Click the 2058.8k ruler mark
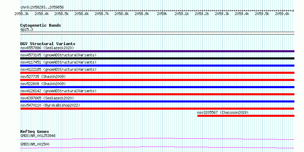Viewport: 304px width, 152px height. coord(122,14)
